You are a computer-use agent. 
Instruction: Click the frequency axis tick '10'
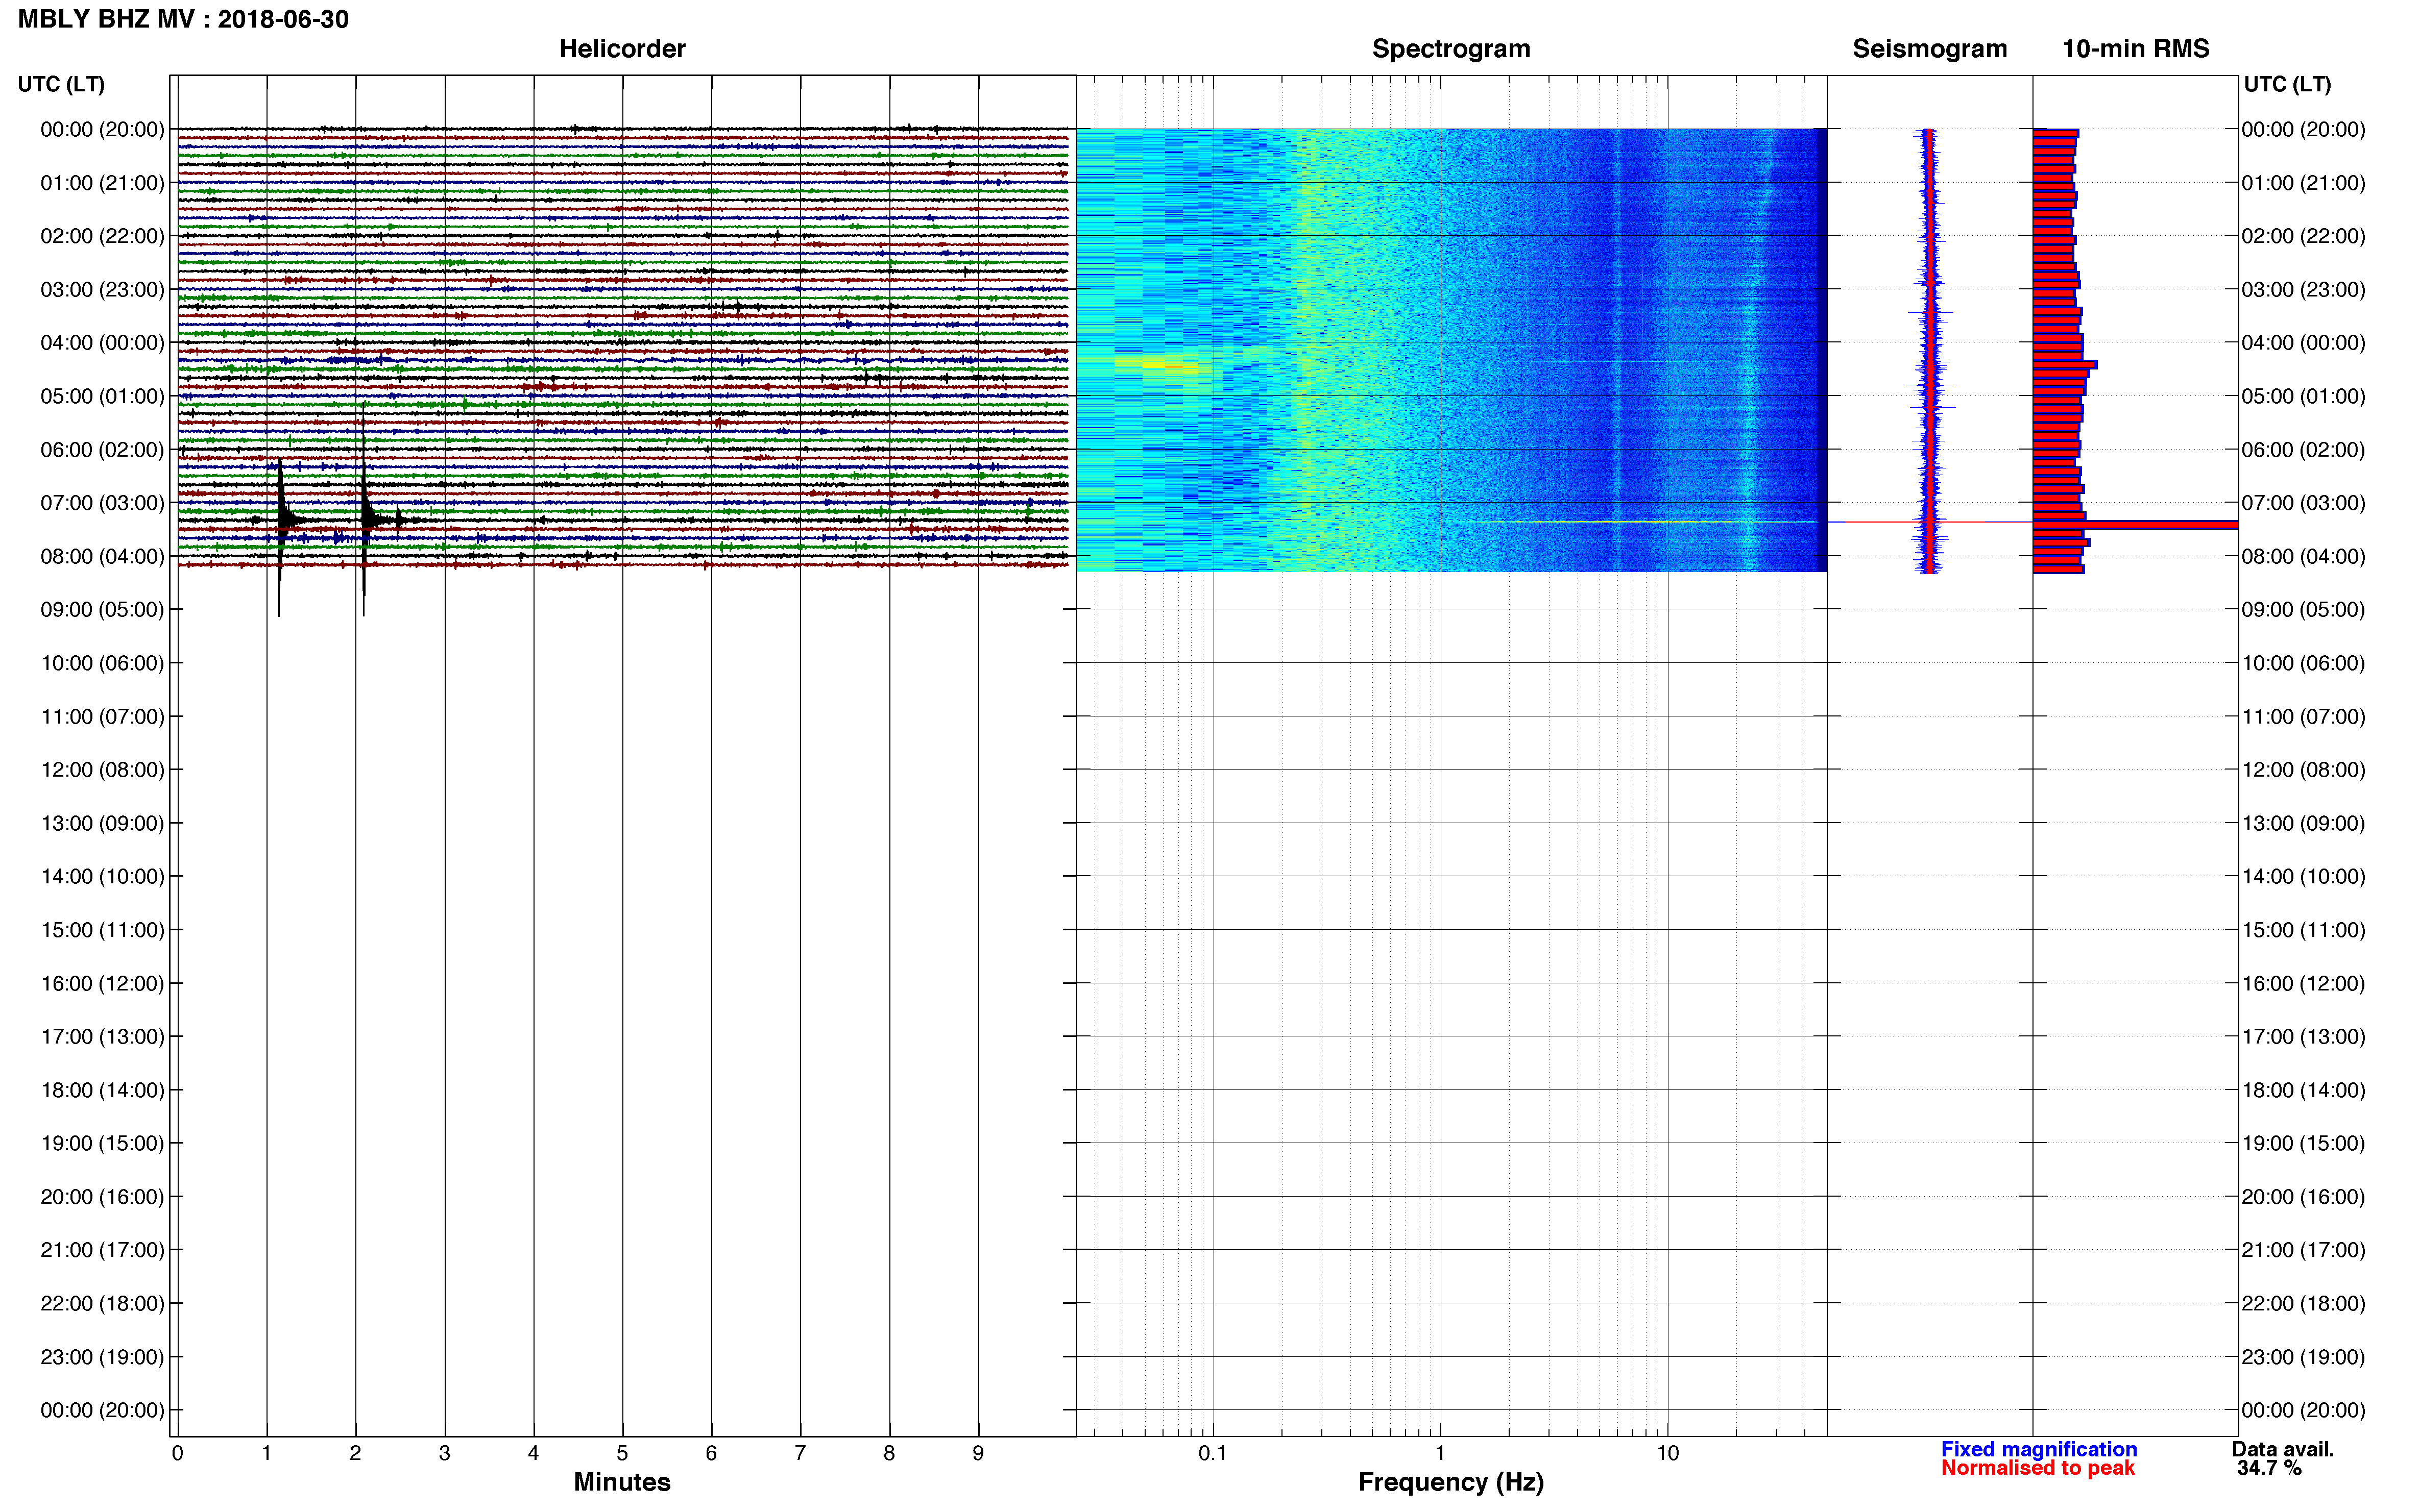pos(1667,1453)
